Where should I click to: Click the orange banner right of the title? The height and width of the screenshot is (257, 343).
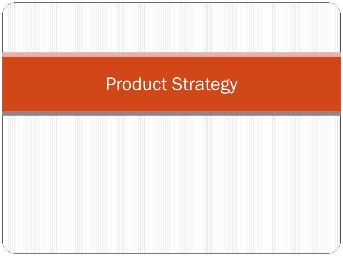pyautogui.click(x=289, y=84)
